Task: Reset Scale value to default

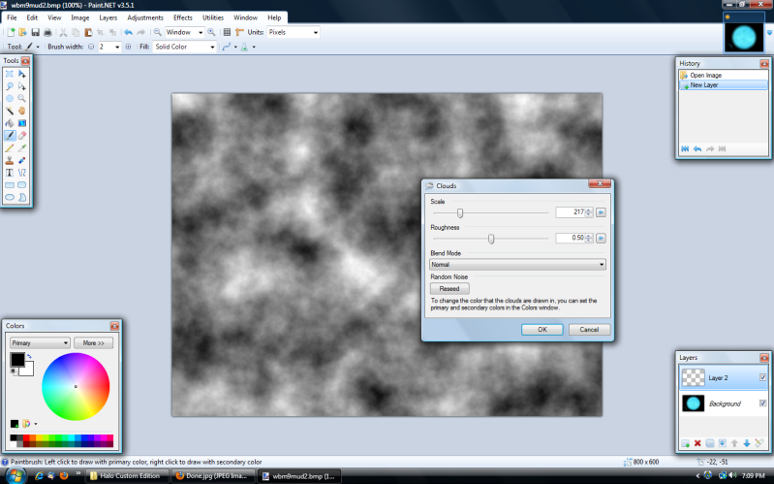Action: (x=601, y=212)
